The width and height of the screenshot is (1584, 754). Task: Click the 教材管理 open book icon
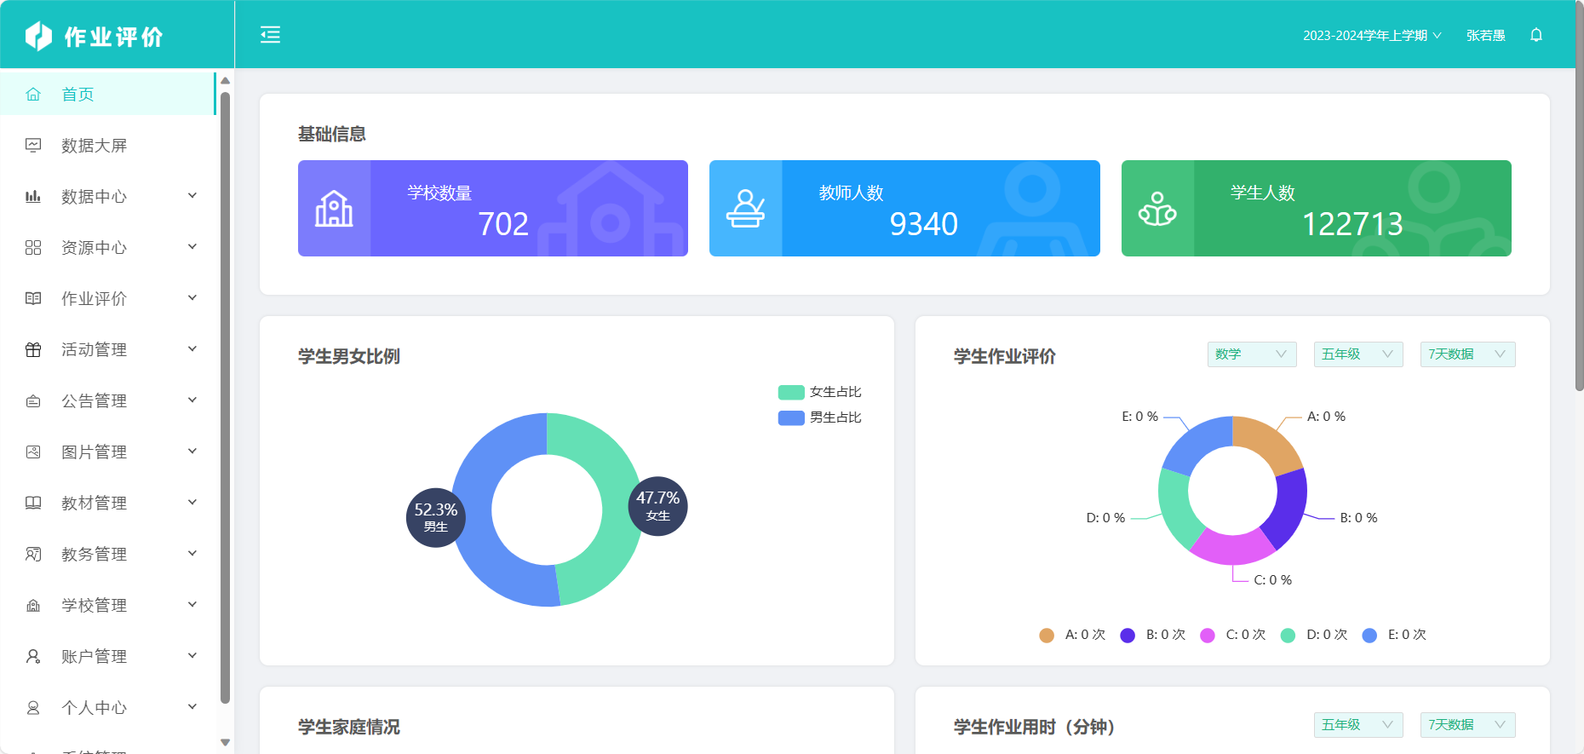click(x=33, y=503)
